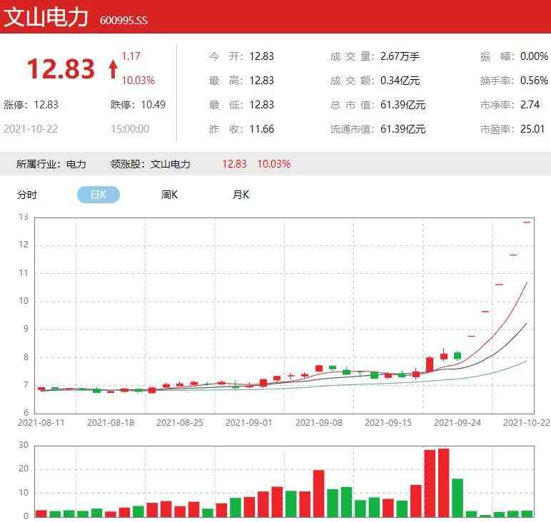This screenshot has height=522, width=551.
Task: Click the 2021-10-22 date label on axis
Action: (526, 422)
